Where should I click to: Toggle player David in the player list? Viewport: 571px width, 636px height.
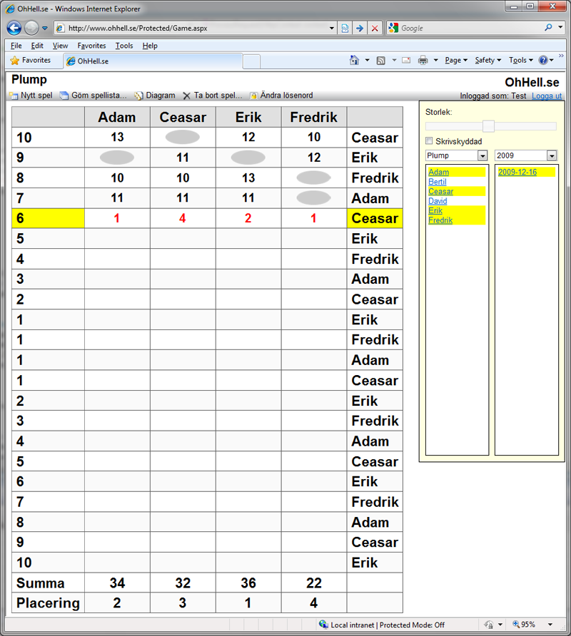pos(438,201)
